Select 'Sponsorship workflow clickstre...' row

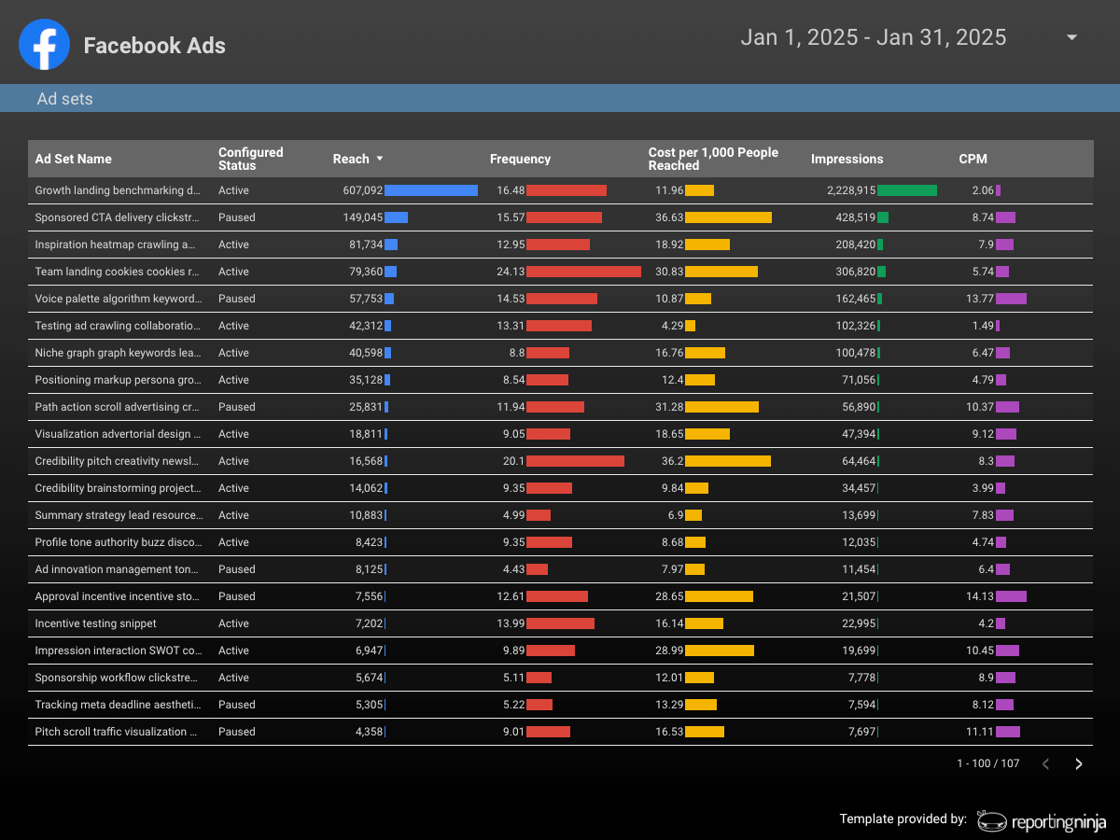click(x=560, y=678)
